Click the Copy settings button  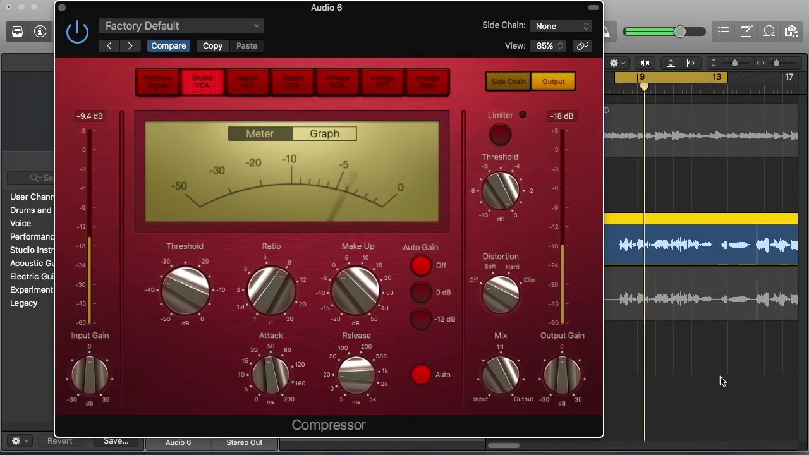(x=212, y=45)
